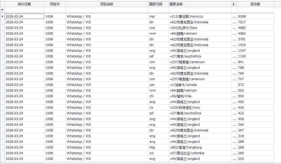
Task: Click the 国家代码 column header
Action: 158,4
